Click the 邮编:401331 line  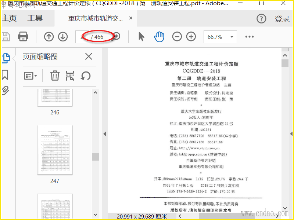201,130
